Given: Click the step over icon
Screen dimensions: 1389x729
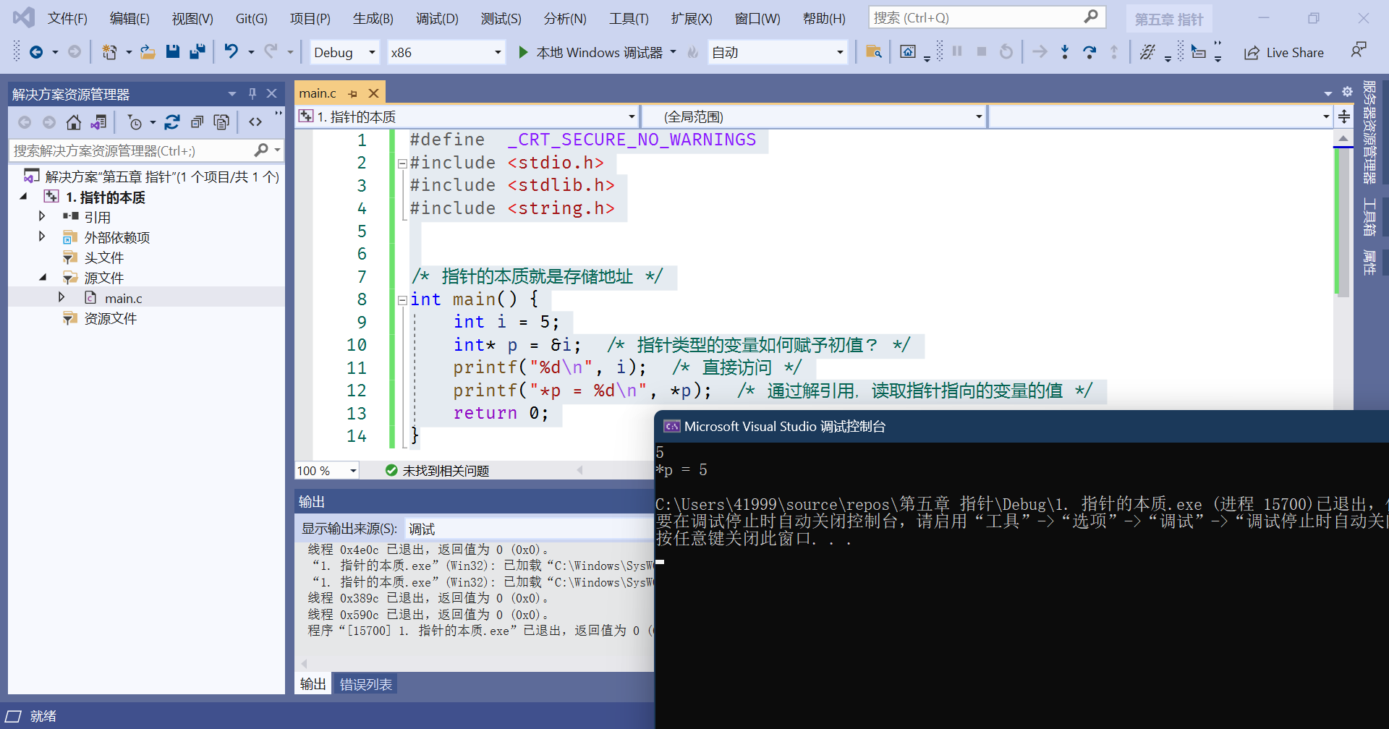Looking at the screenshot, I should coord(1089,52).
